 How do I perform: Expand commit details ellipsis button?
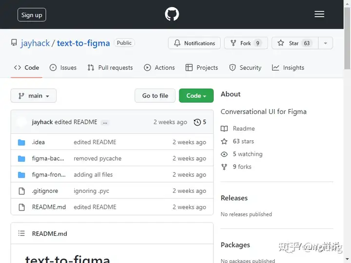point(105,123)
